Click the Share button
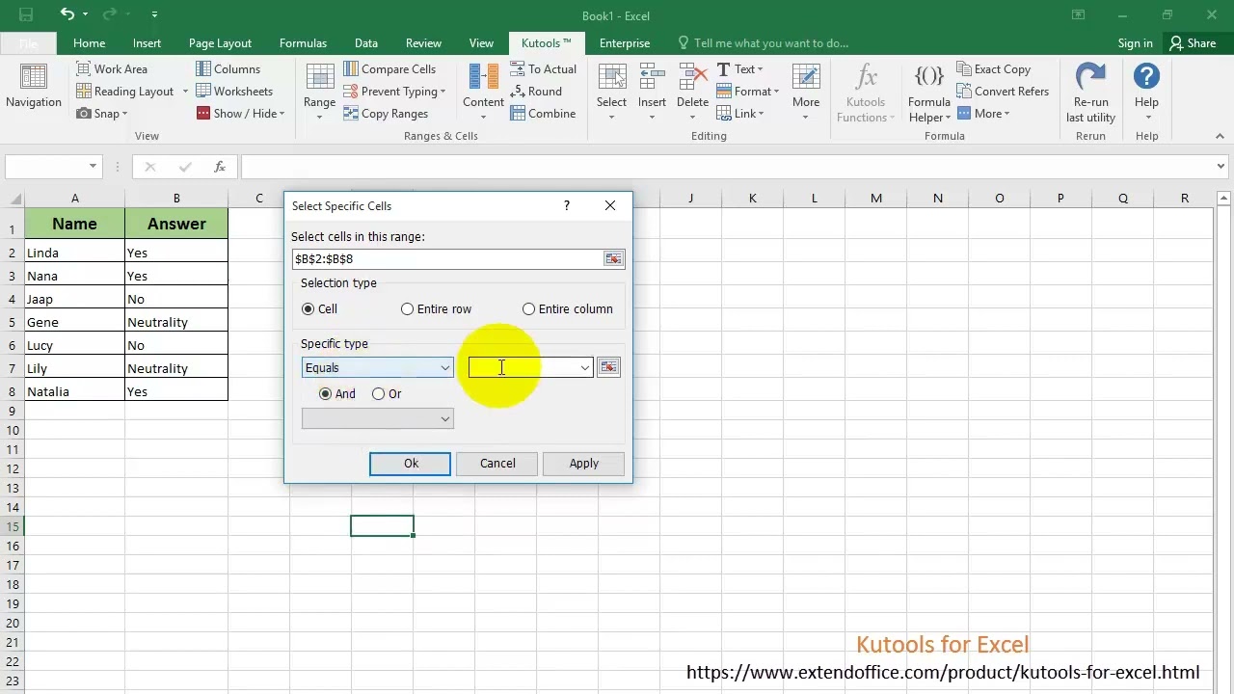The width and height of the screenshot is (1234, 694). pos(1193,43)
